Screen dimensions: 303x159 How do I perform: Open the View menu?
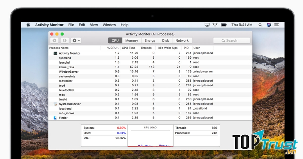(x=94, y=25)
